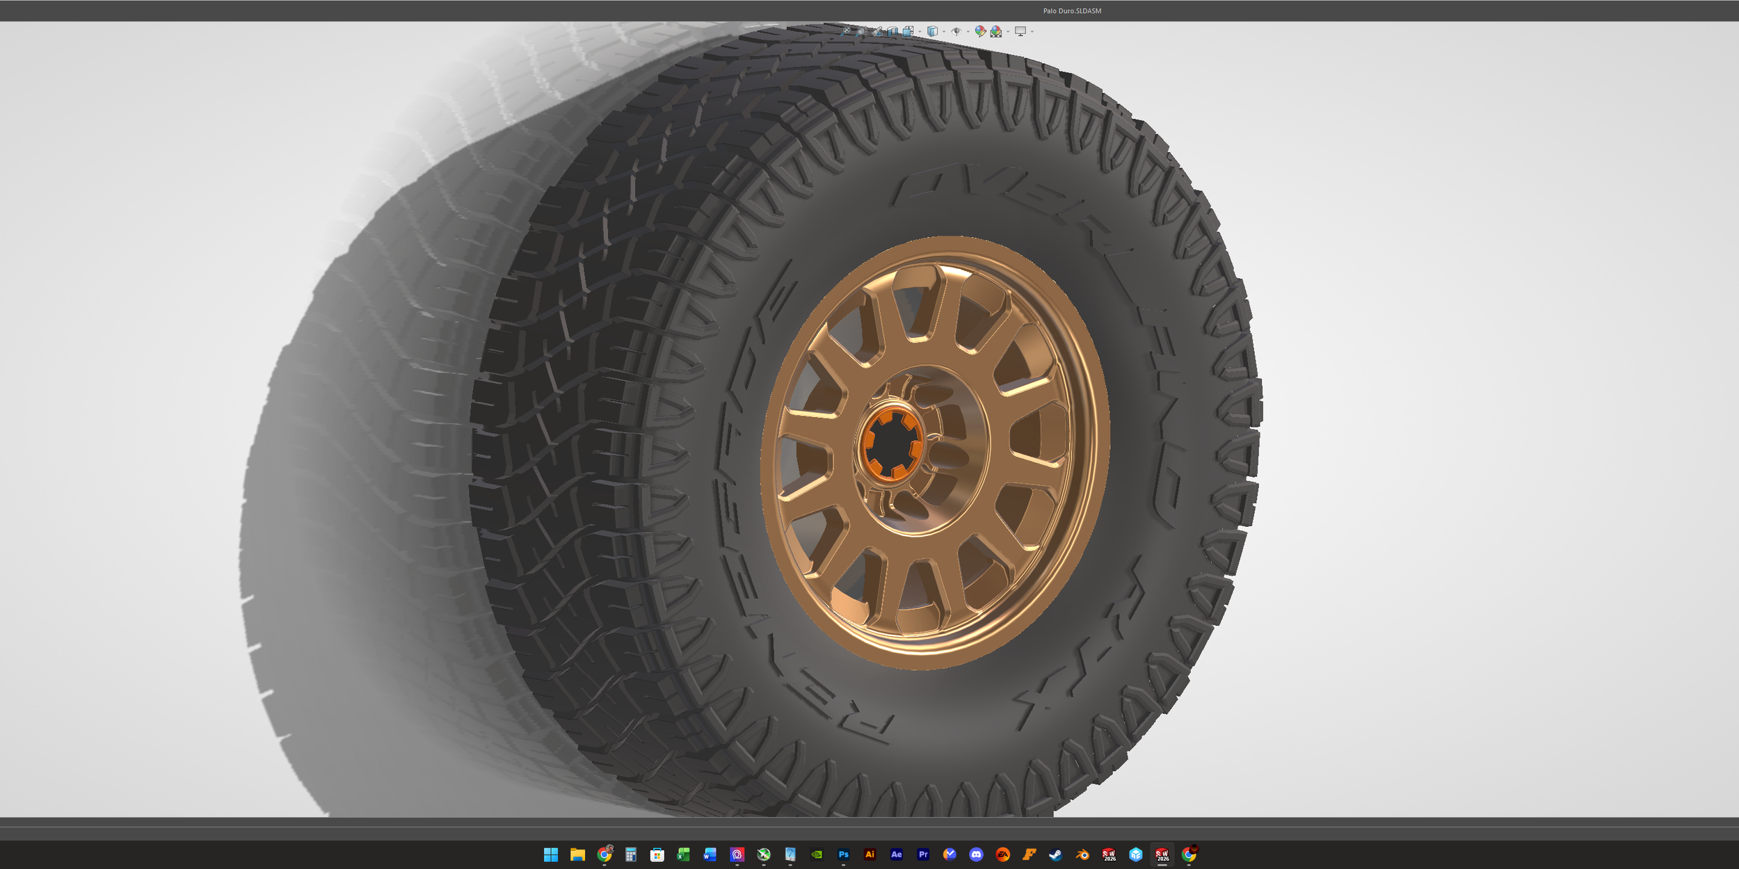The height and width of the screenshot is (869, 1739).
Task: Open Discord from the taskbar
Action: tap(976, 854)
